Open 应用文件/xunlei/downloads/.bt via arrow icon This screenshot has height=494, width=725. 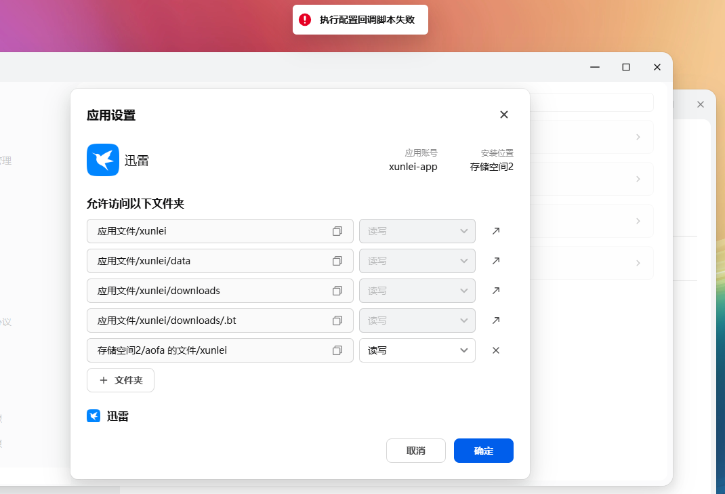pos(496,321)
